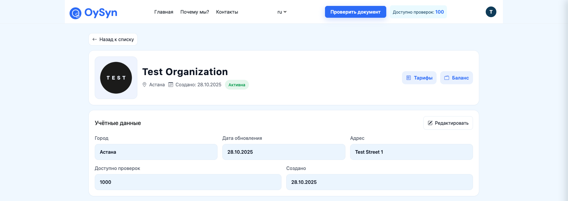
Task: Click the location pin icon near Астана
Action: click(144, 85)
